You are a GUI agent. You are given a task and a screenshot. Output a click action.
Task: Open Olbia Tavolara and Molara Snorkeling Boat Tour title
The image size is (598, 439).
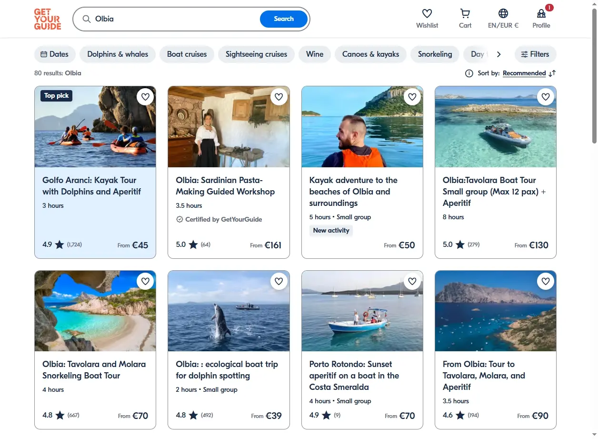click(94, 370)
